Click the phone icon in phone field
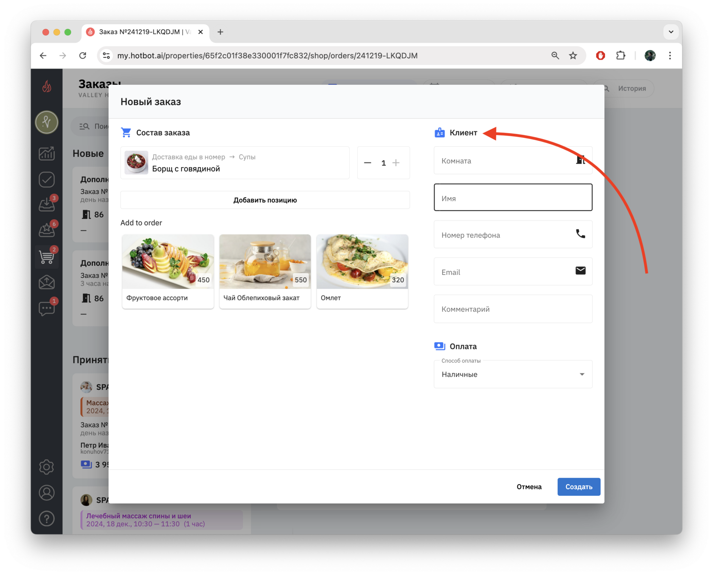 tap(581, 234)
